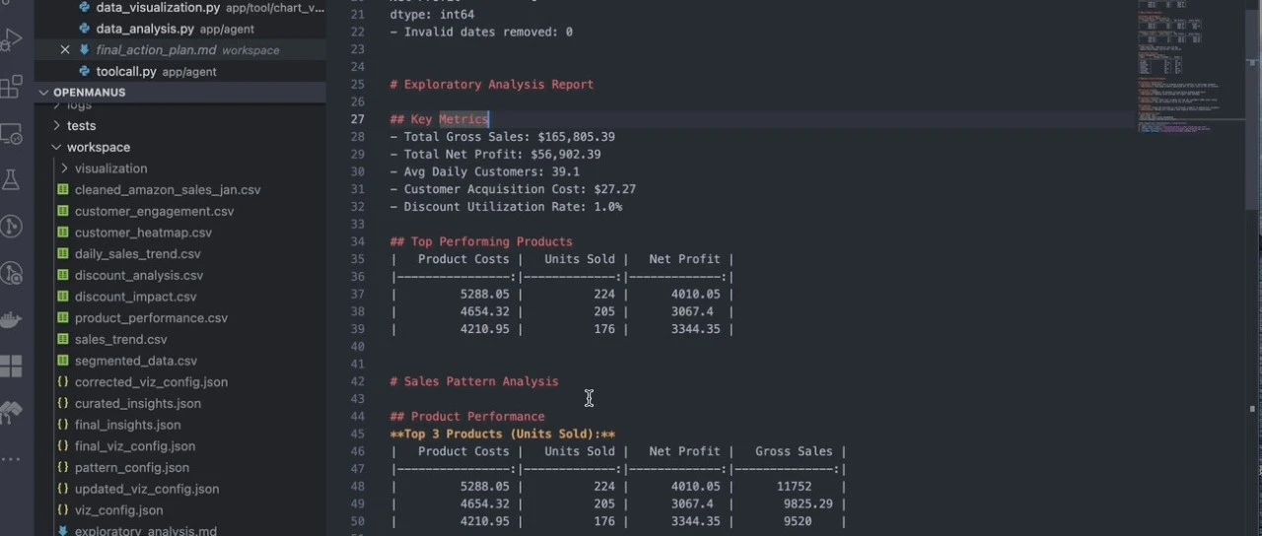Viewport: 1262px width, 536px height.
Task: Click the JSON braces icon beside viz_config.json
Action: pos(63,510)
